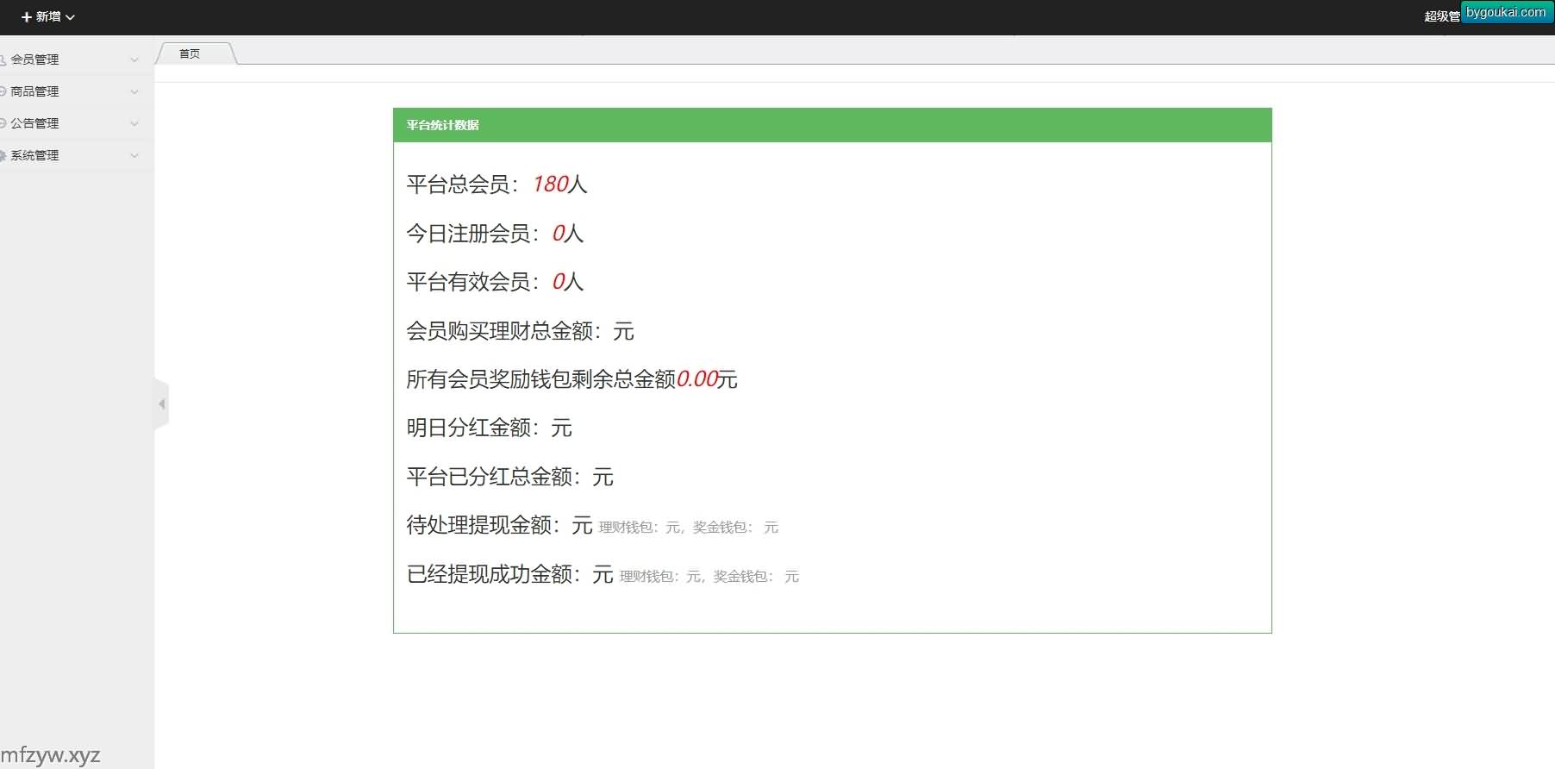Switch to the 首页 tab

(x=190, y=53)
